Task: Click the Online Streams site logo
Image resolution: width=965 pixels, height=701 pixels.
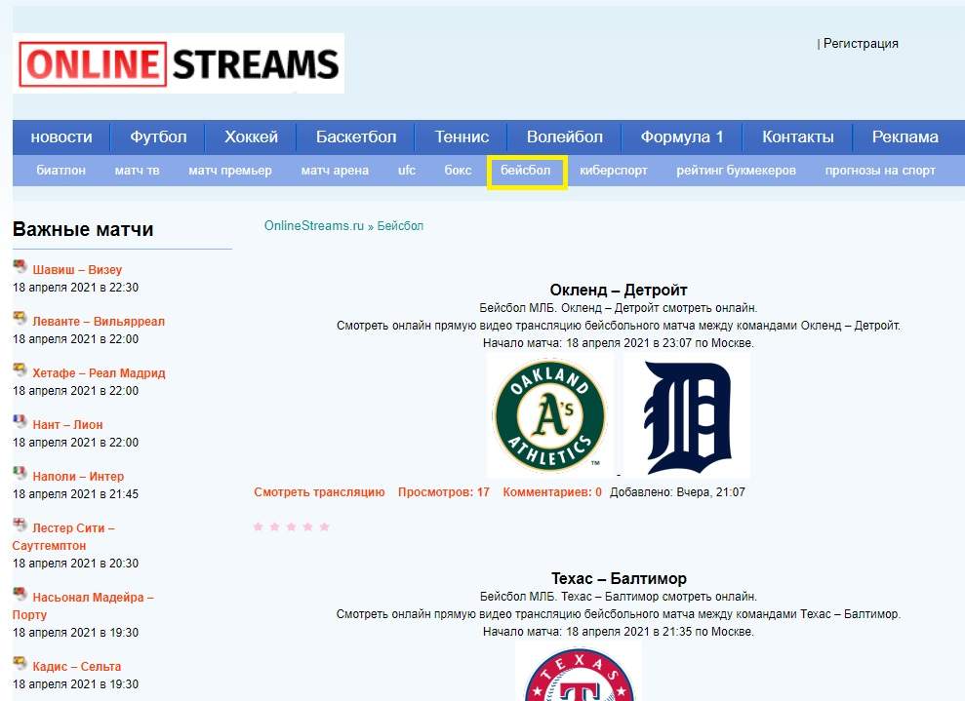Action: pyautogui.click(x=179, y=63)
